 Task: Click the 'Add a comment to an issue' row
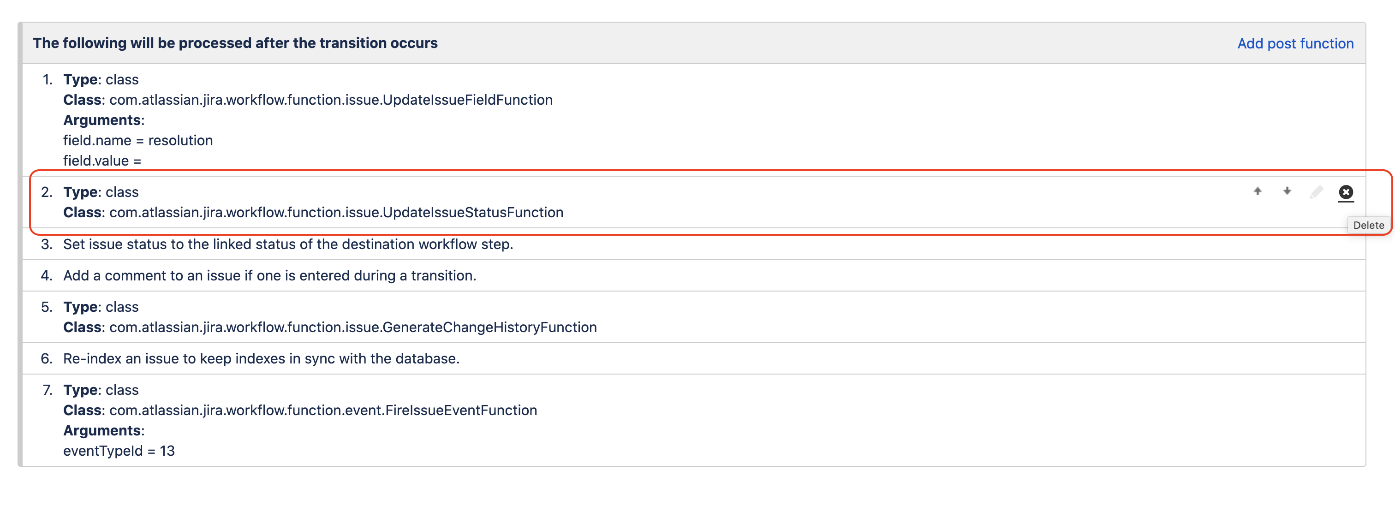coord(269,275)
